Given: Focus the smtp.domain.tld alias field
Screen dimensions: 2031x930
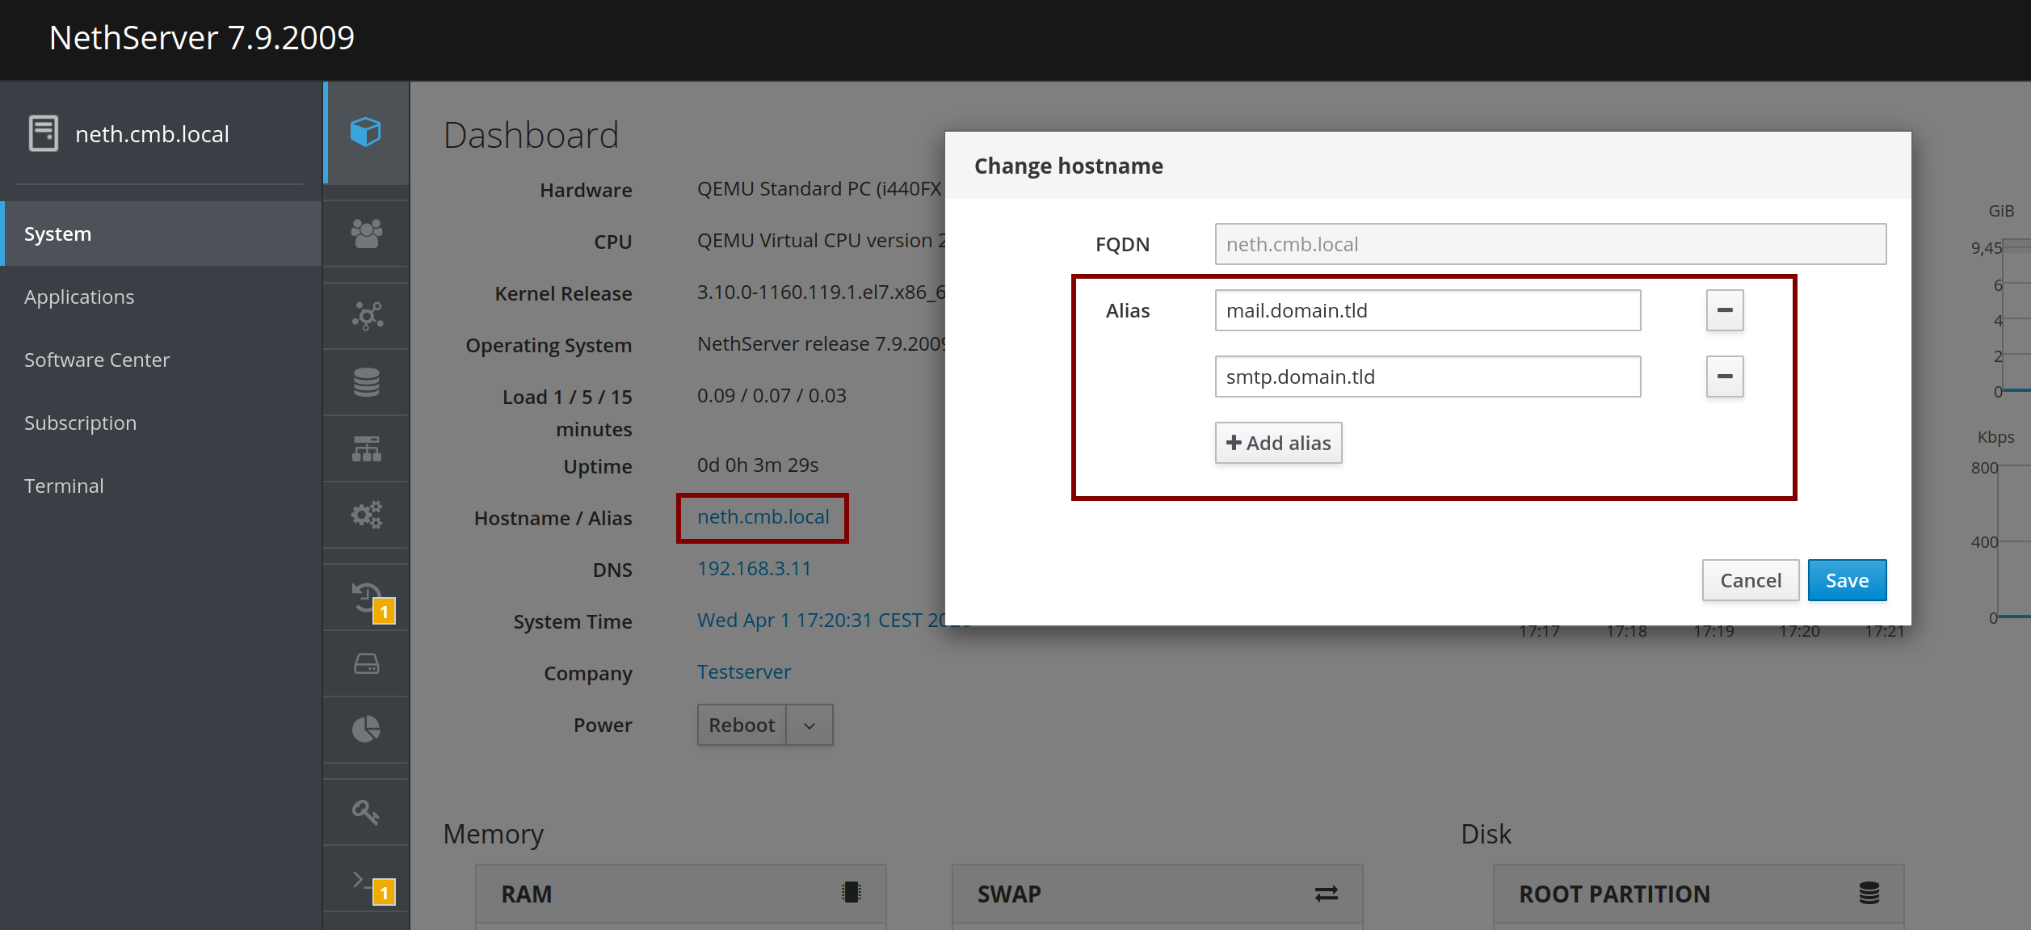Looking at the screenshot, I should [1427, 377].
